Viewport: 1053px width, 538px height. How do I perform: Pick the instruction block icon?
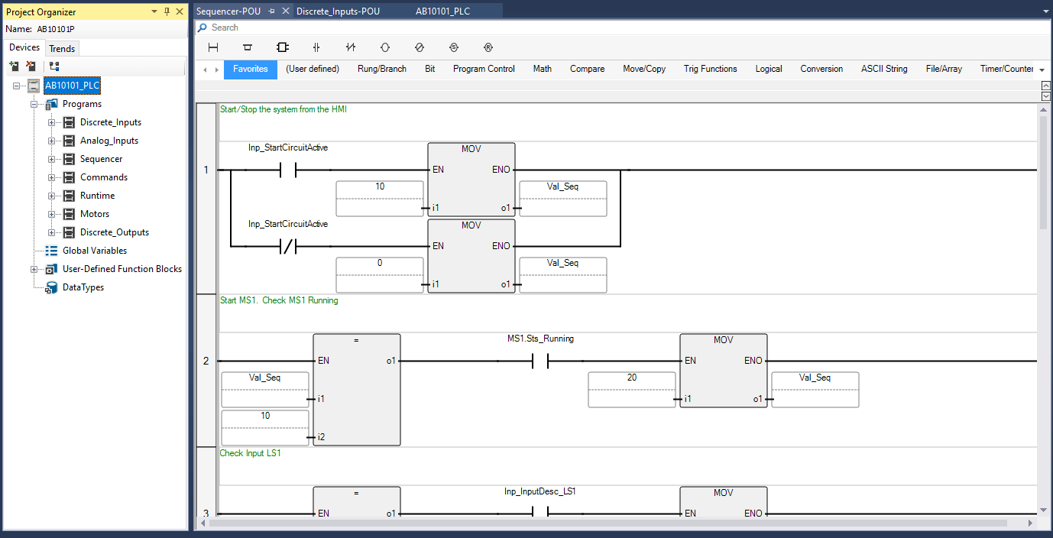282,47
